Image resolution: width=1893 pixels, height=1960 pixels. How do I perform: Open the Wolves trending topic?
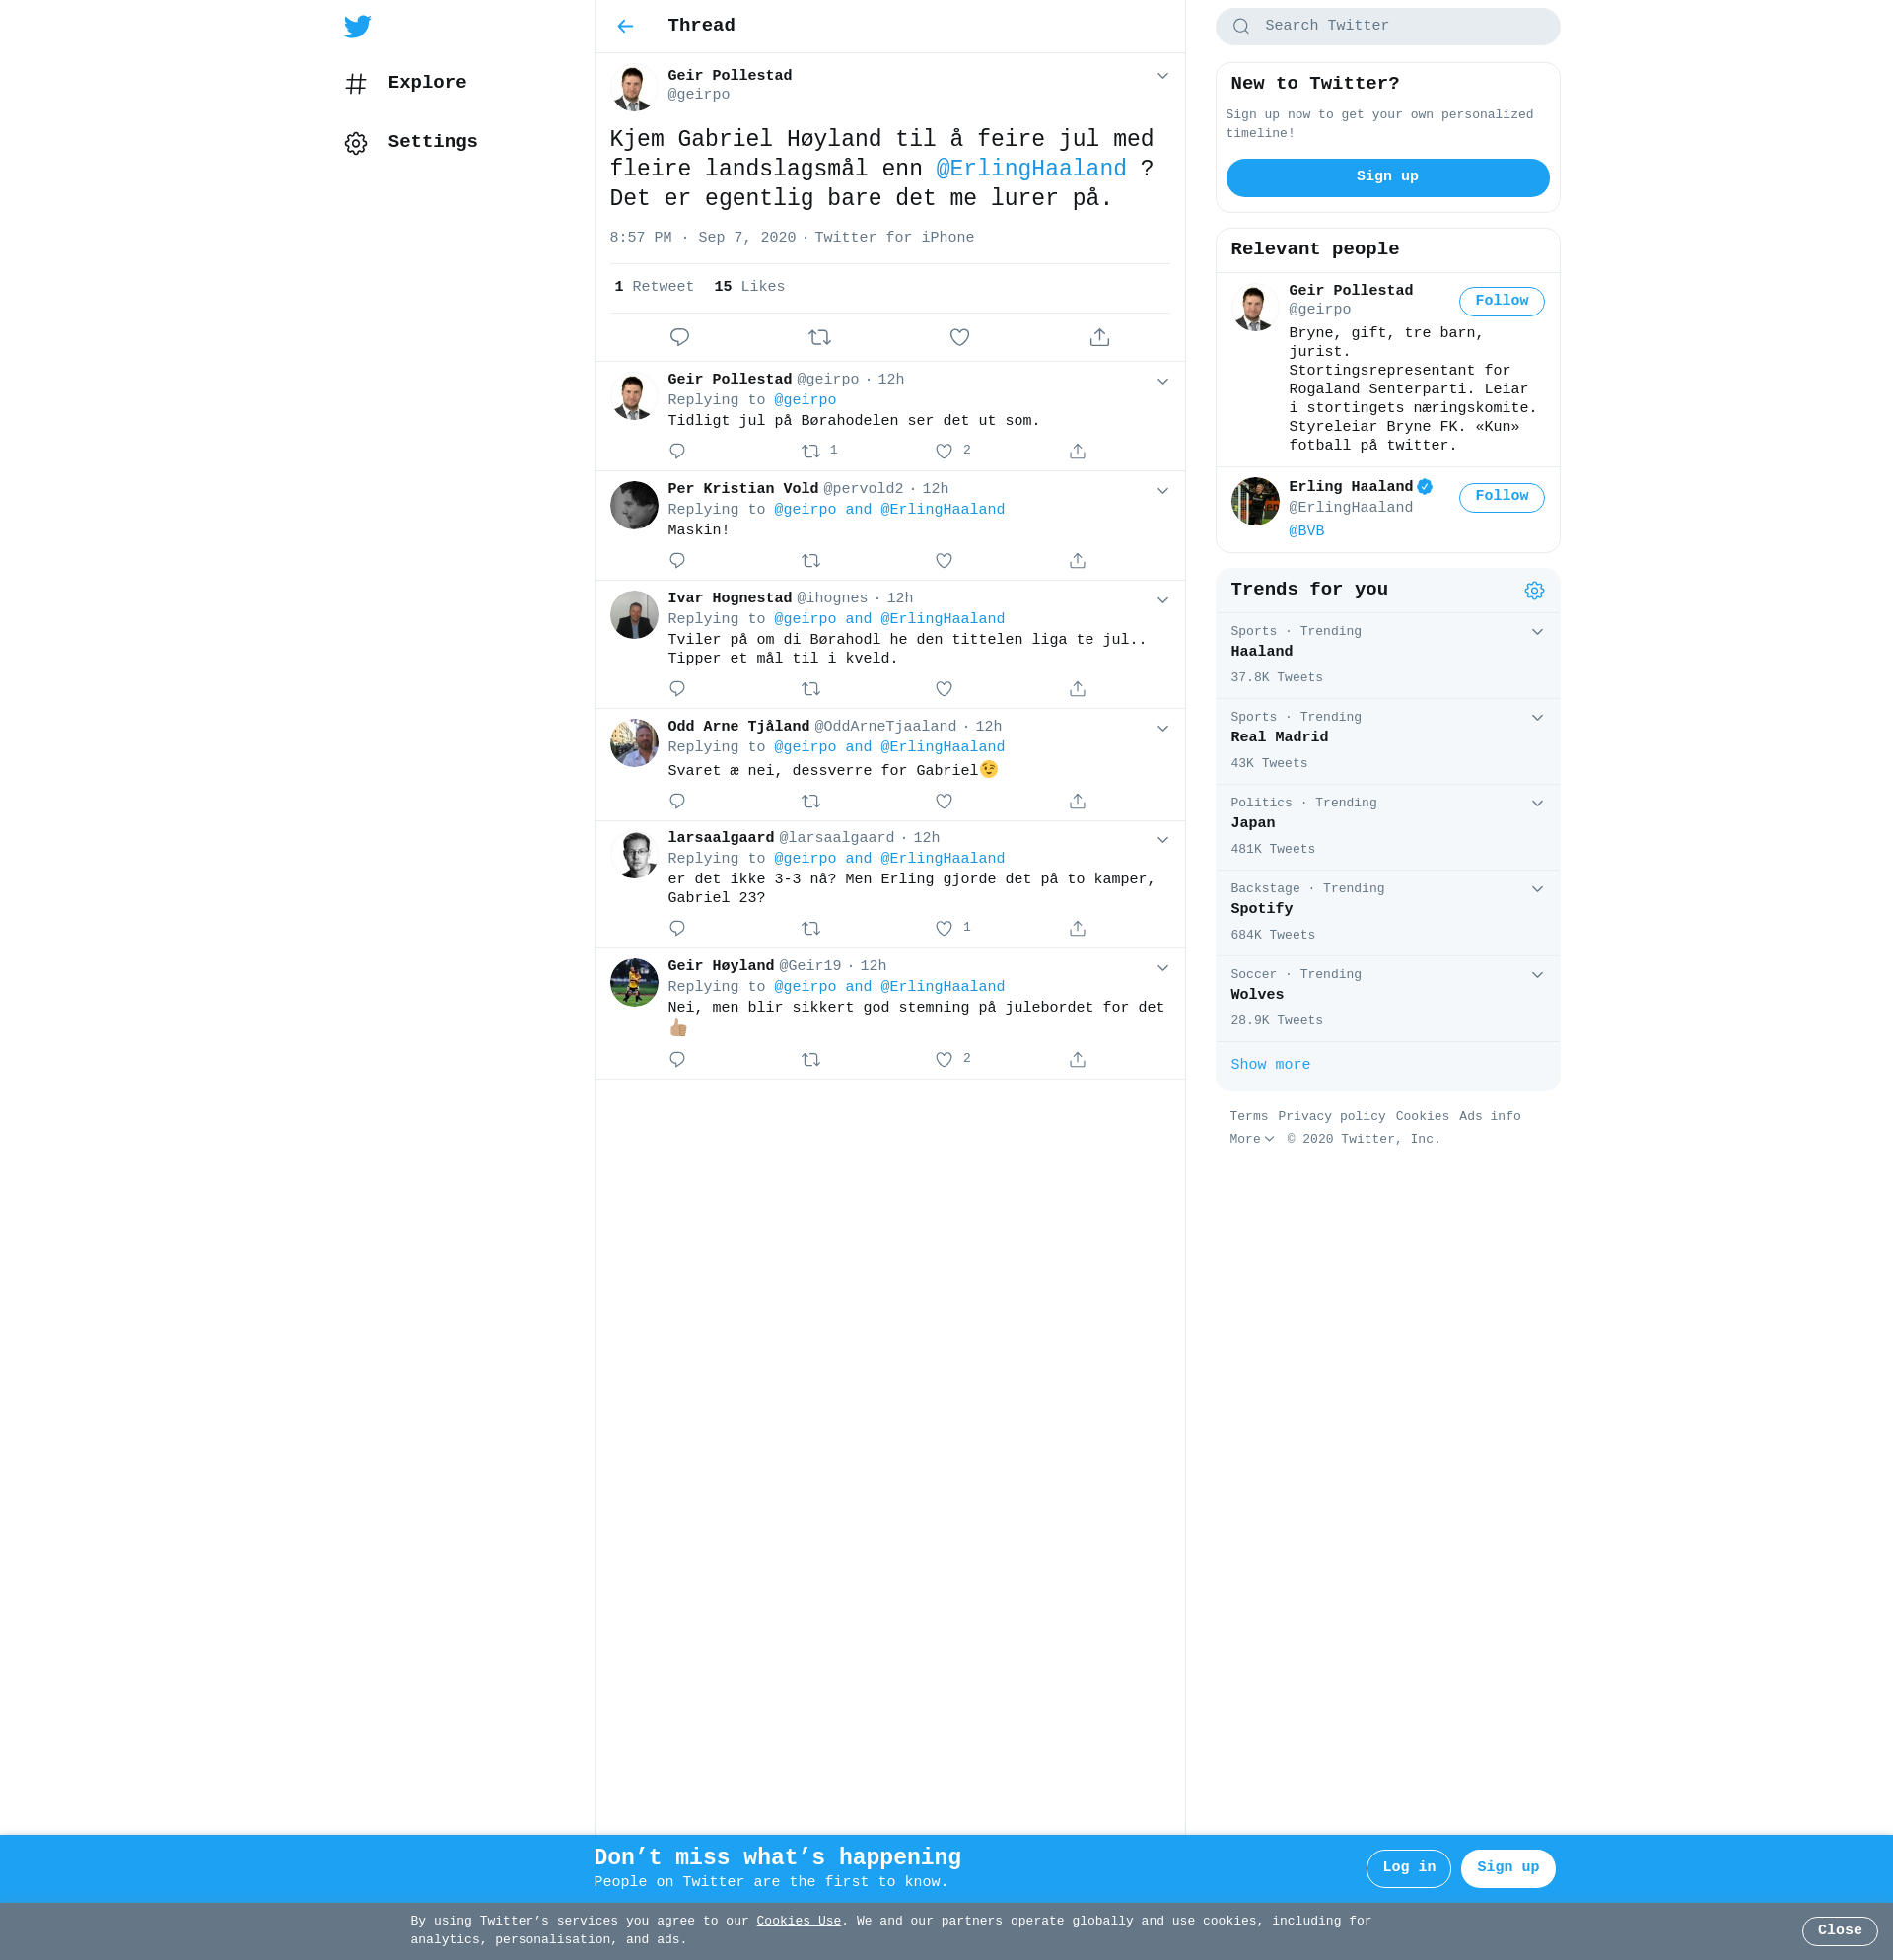[x=1387, y=999]
